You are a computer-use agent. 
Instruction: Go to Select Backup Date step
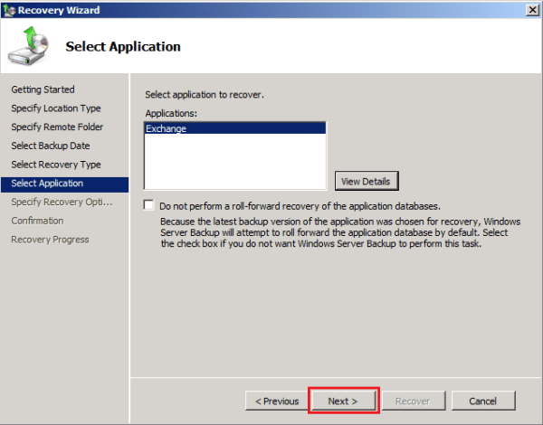[51, 146]
